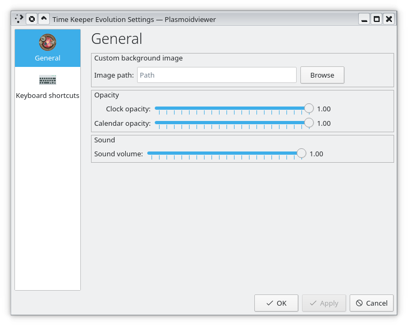Click the keep-above arrow icon in the title bar

[44, 19]
